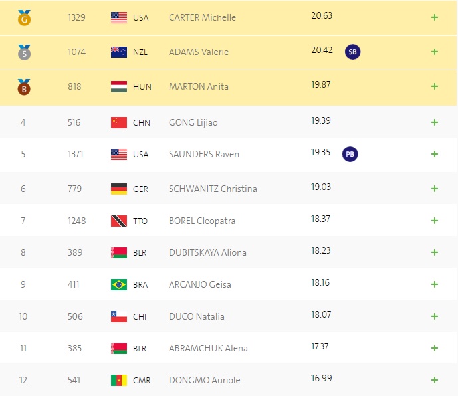Screen dimensions: 458x396
Task: Click the SB badge beside 20.42
Action: 352,52
